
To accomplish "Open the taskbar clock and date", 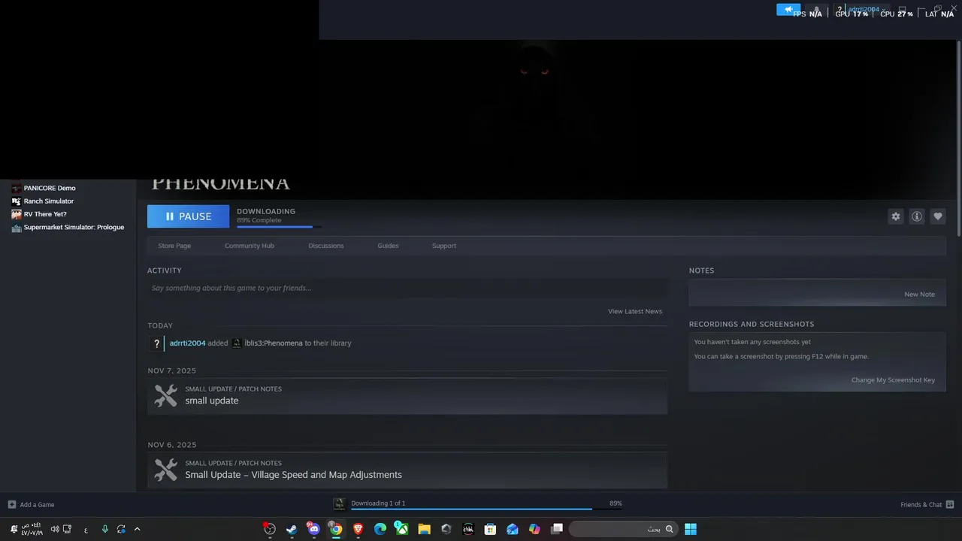I will coord(31,529).
